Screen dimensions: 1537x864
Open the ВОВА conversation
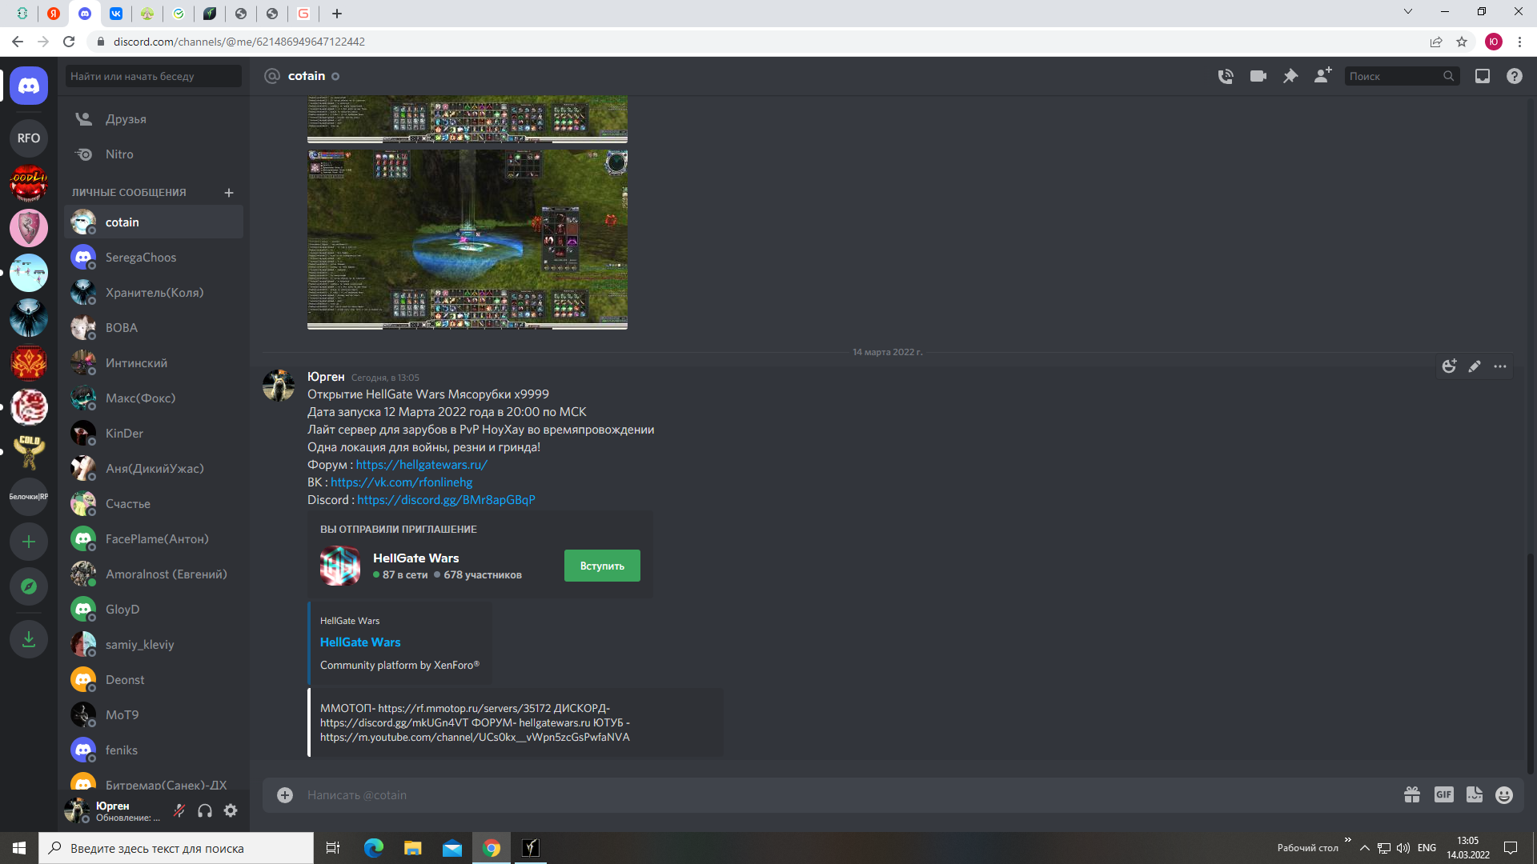[x=154, y=328]
